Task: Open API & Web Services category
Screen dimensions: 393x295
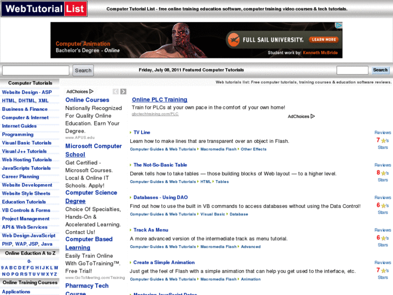Action: pyautogui.click(x=24, y=227)
